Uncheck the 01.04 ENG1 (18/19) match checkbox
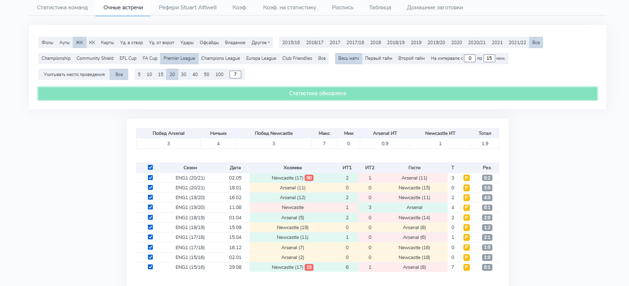 coord(150,217)
